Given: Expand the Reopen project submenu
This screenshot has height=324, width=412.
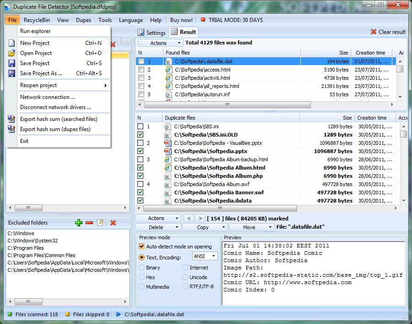Looking at the screenshot, I should [x=64, y=85].
